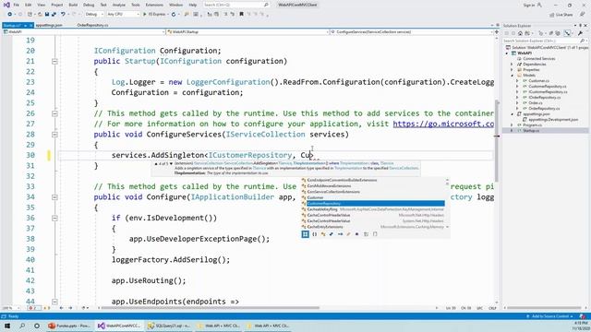Switch to SQLQuery window in taskbar

[169, 326]
